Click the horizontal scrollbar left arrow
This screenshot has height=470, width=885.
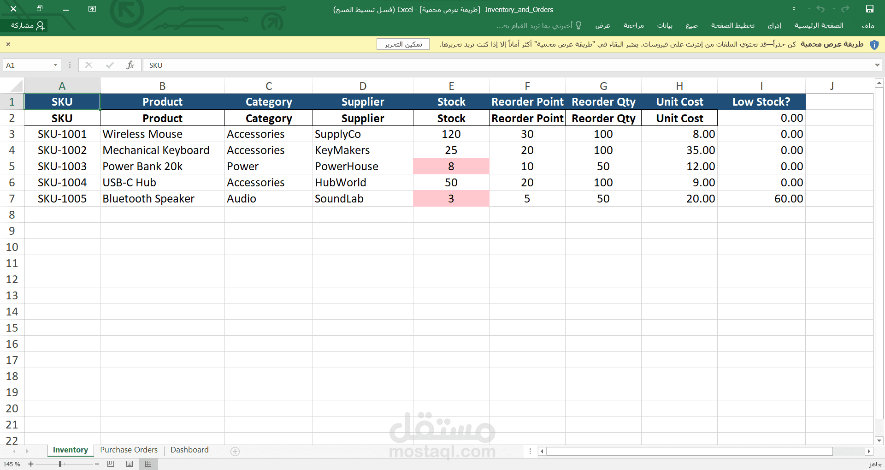542,451
